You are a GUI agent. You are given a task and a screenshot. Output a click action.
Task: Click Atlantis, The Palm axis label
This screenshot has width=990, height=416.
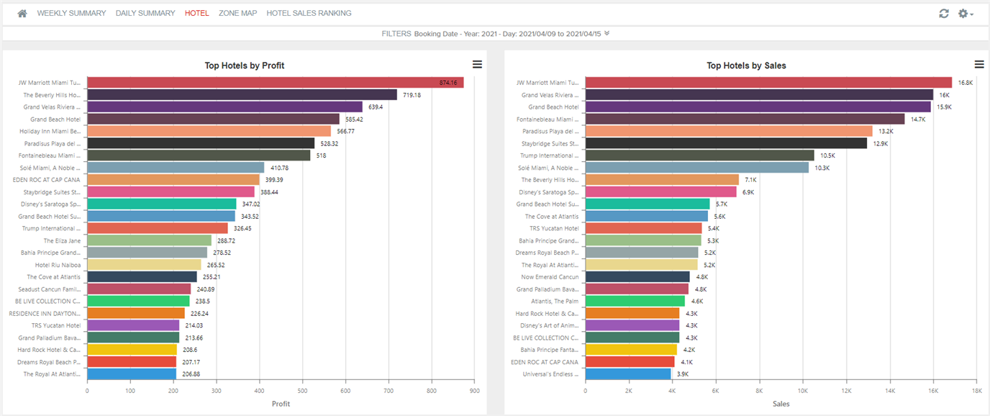pyautogui.click(x=555, y=301)
